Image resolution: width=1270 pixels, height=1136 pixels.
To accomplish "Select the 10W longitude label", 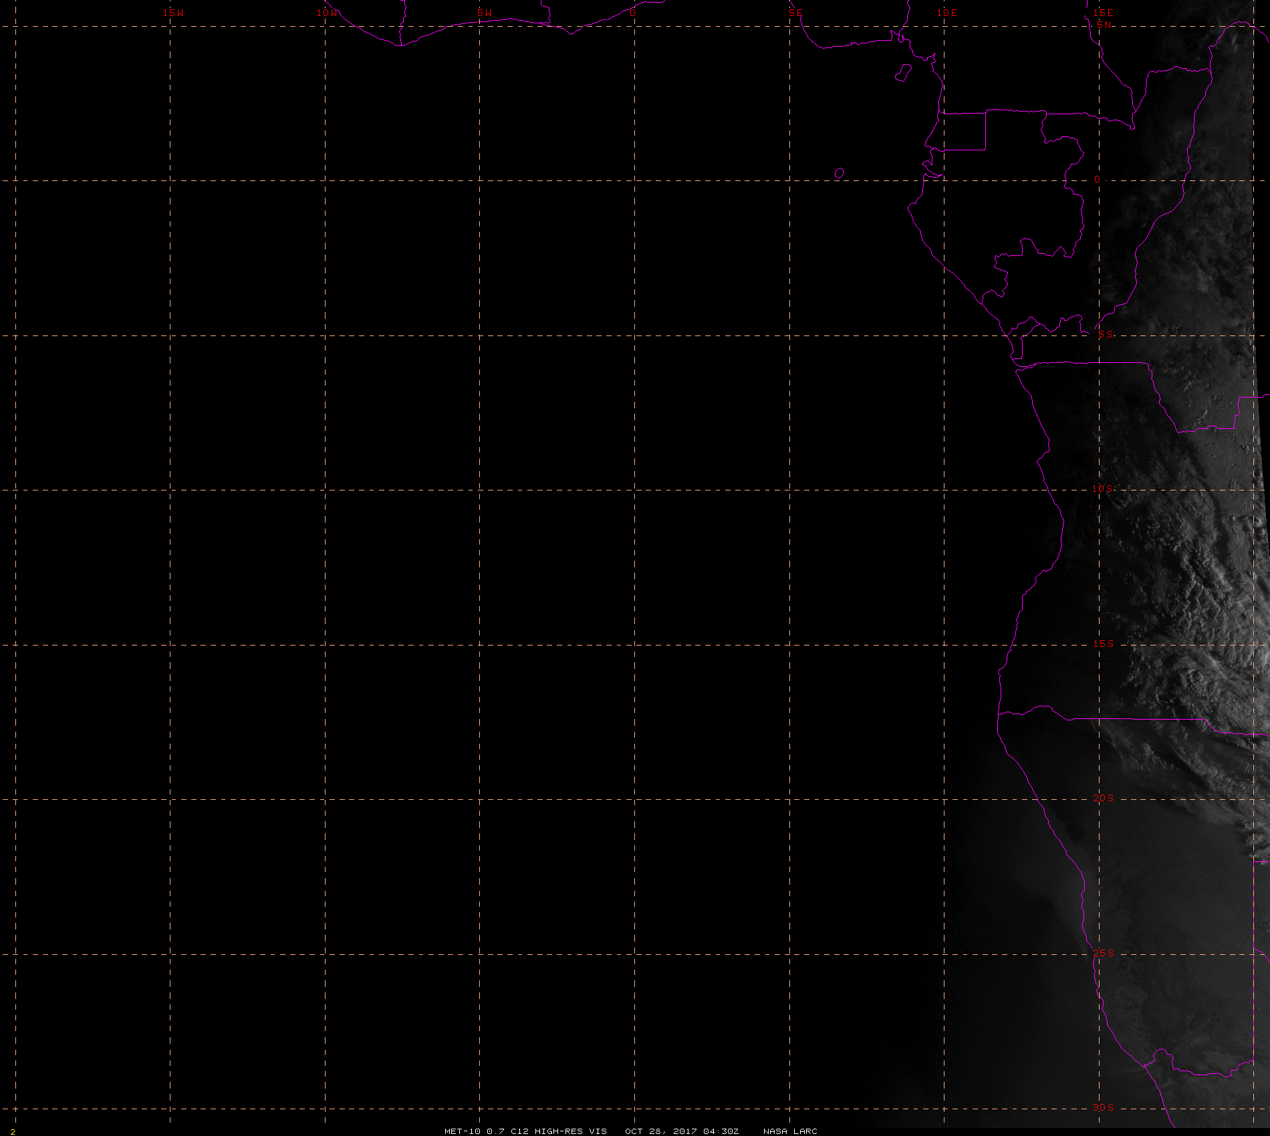I will tap(328, 13).
